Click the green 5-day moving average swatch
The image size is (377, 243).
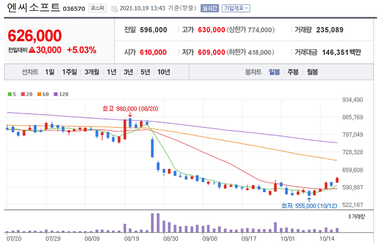pos(9,94)
